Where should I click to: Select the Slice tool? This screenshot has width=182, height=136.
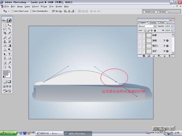click(9, 33)
